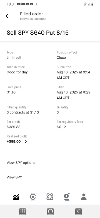This screenshot has width=100, height=218.
Task: Tap Android home button
Action: 50,211
